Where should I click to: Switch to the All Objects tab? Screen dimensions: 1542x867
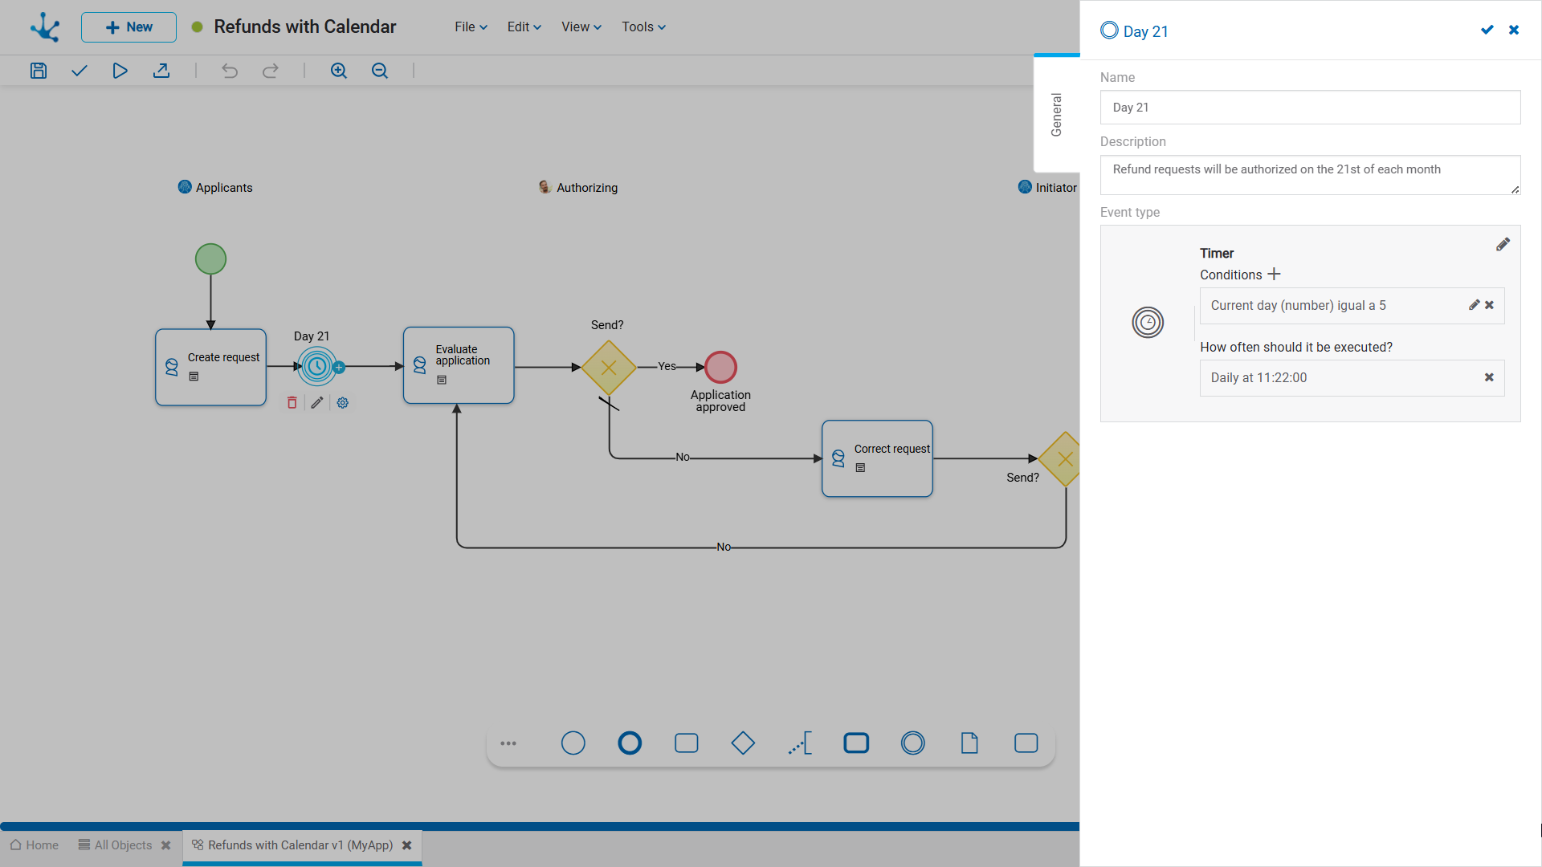(x=115, y=845)
